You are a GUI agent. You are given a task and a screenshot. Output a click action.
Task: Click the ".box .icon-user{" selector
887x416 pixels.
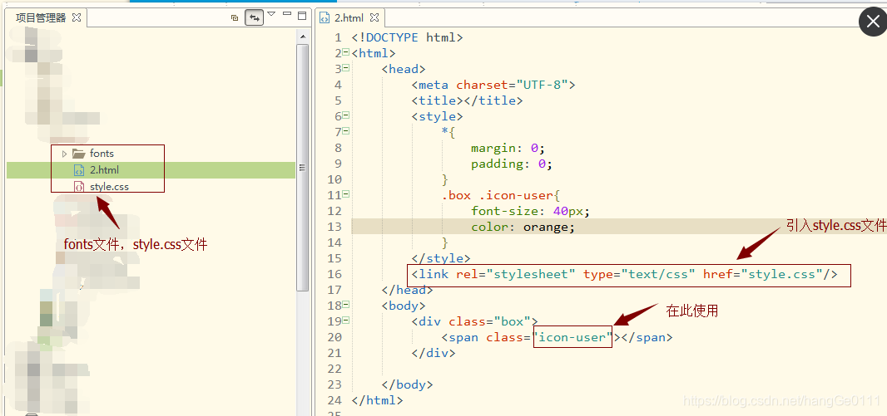(x=501, y=196)
